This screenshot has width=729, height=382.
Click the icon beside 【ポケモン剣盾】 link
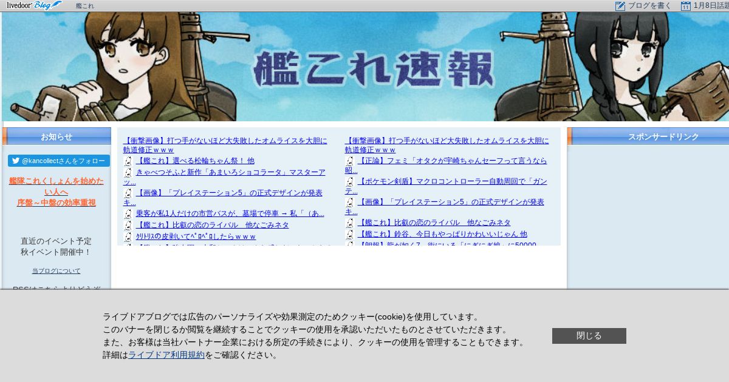(x=350, y=181)
